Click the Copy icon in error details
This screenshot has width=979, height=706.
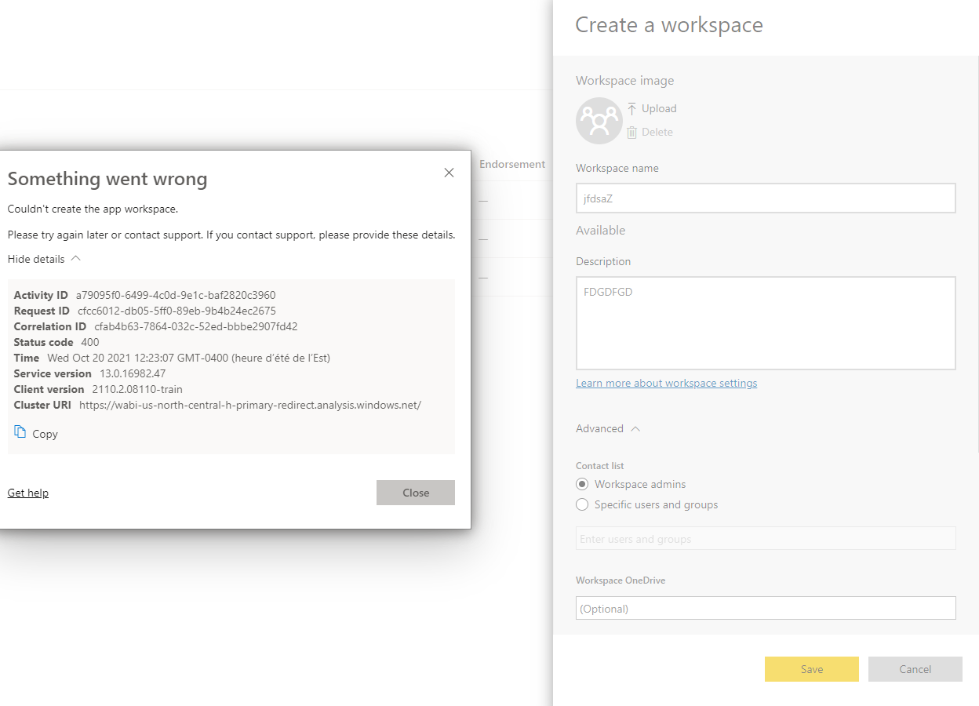20,432
